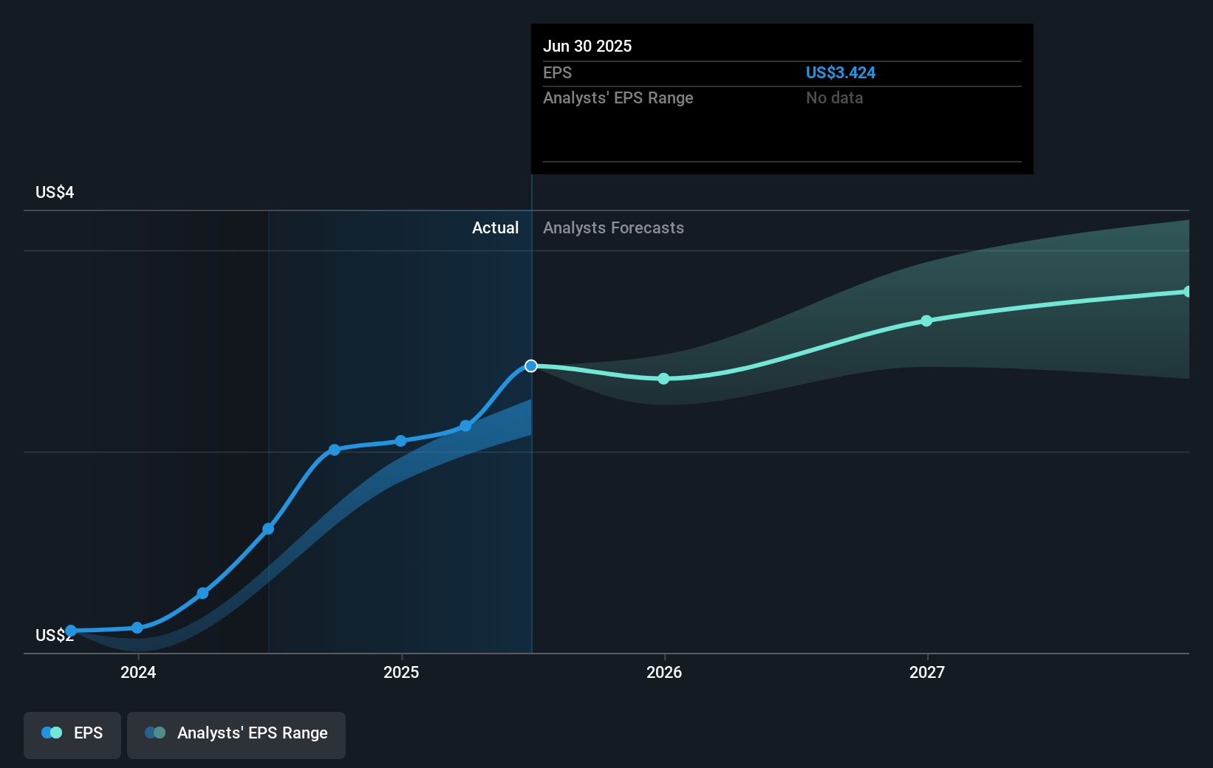Image resolution: width=1213 pixels, height=768 pixels.
Task: Switch to the Analysts Forecasts section
Action: coord(613,227)
